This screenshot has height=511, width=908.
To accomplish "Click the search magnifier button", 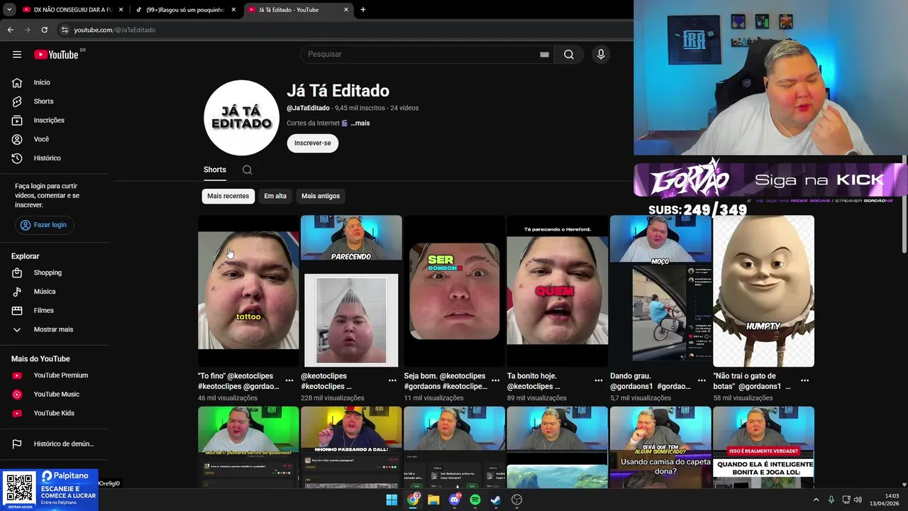I will coord(569,55).
